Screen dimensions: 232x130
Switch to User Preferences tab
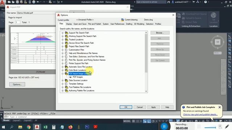coord(117,24)
